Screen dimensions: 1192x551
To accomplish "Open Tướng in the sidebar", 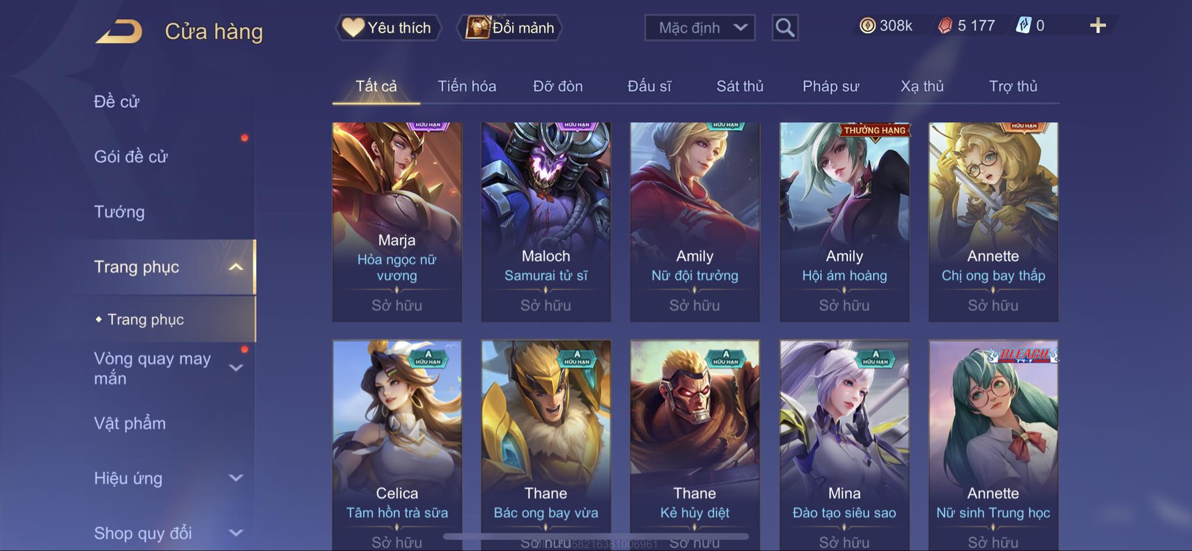I will click(x=119, y=212).
